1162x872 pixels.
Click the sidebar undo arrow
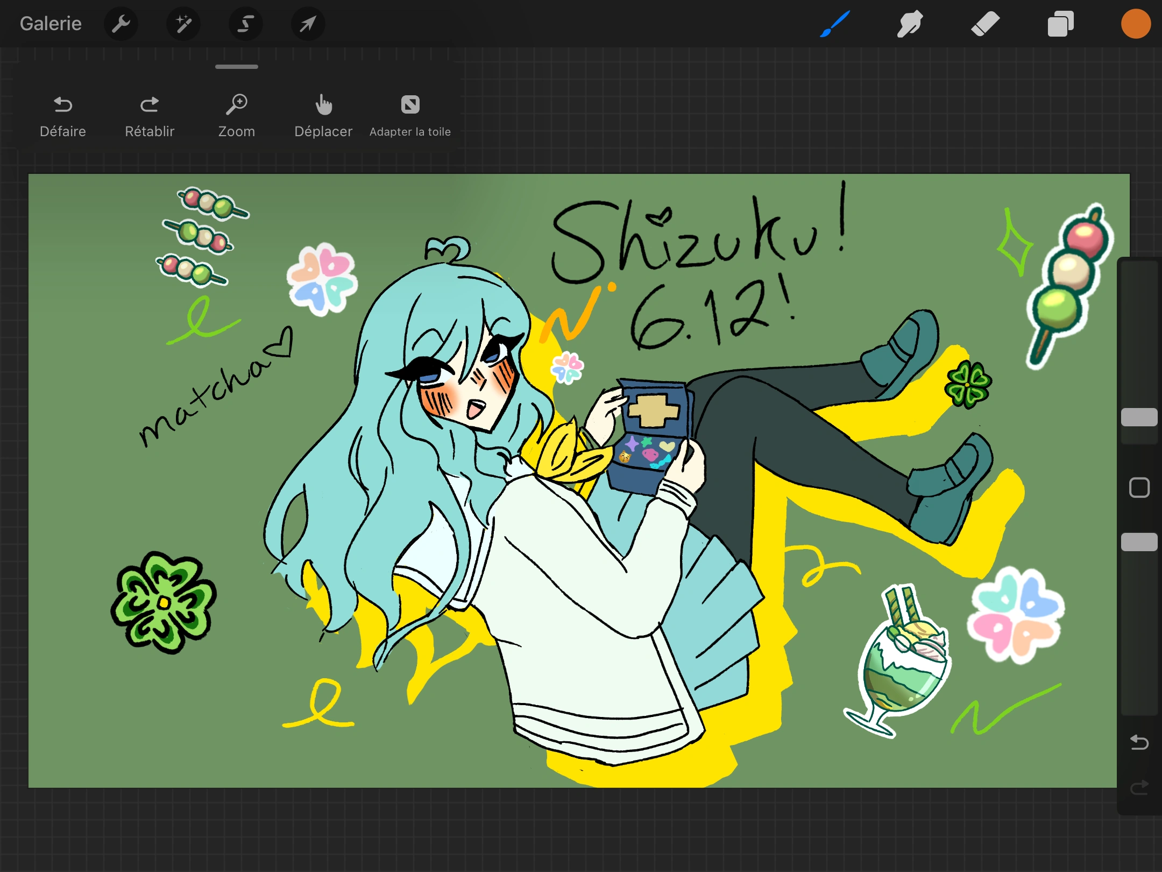(1139, 743)
